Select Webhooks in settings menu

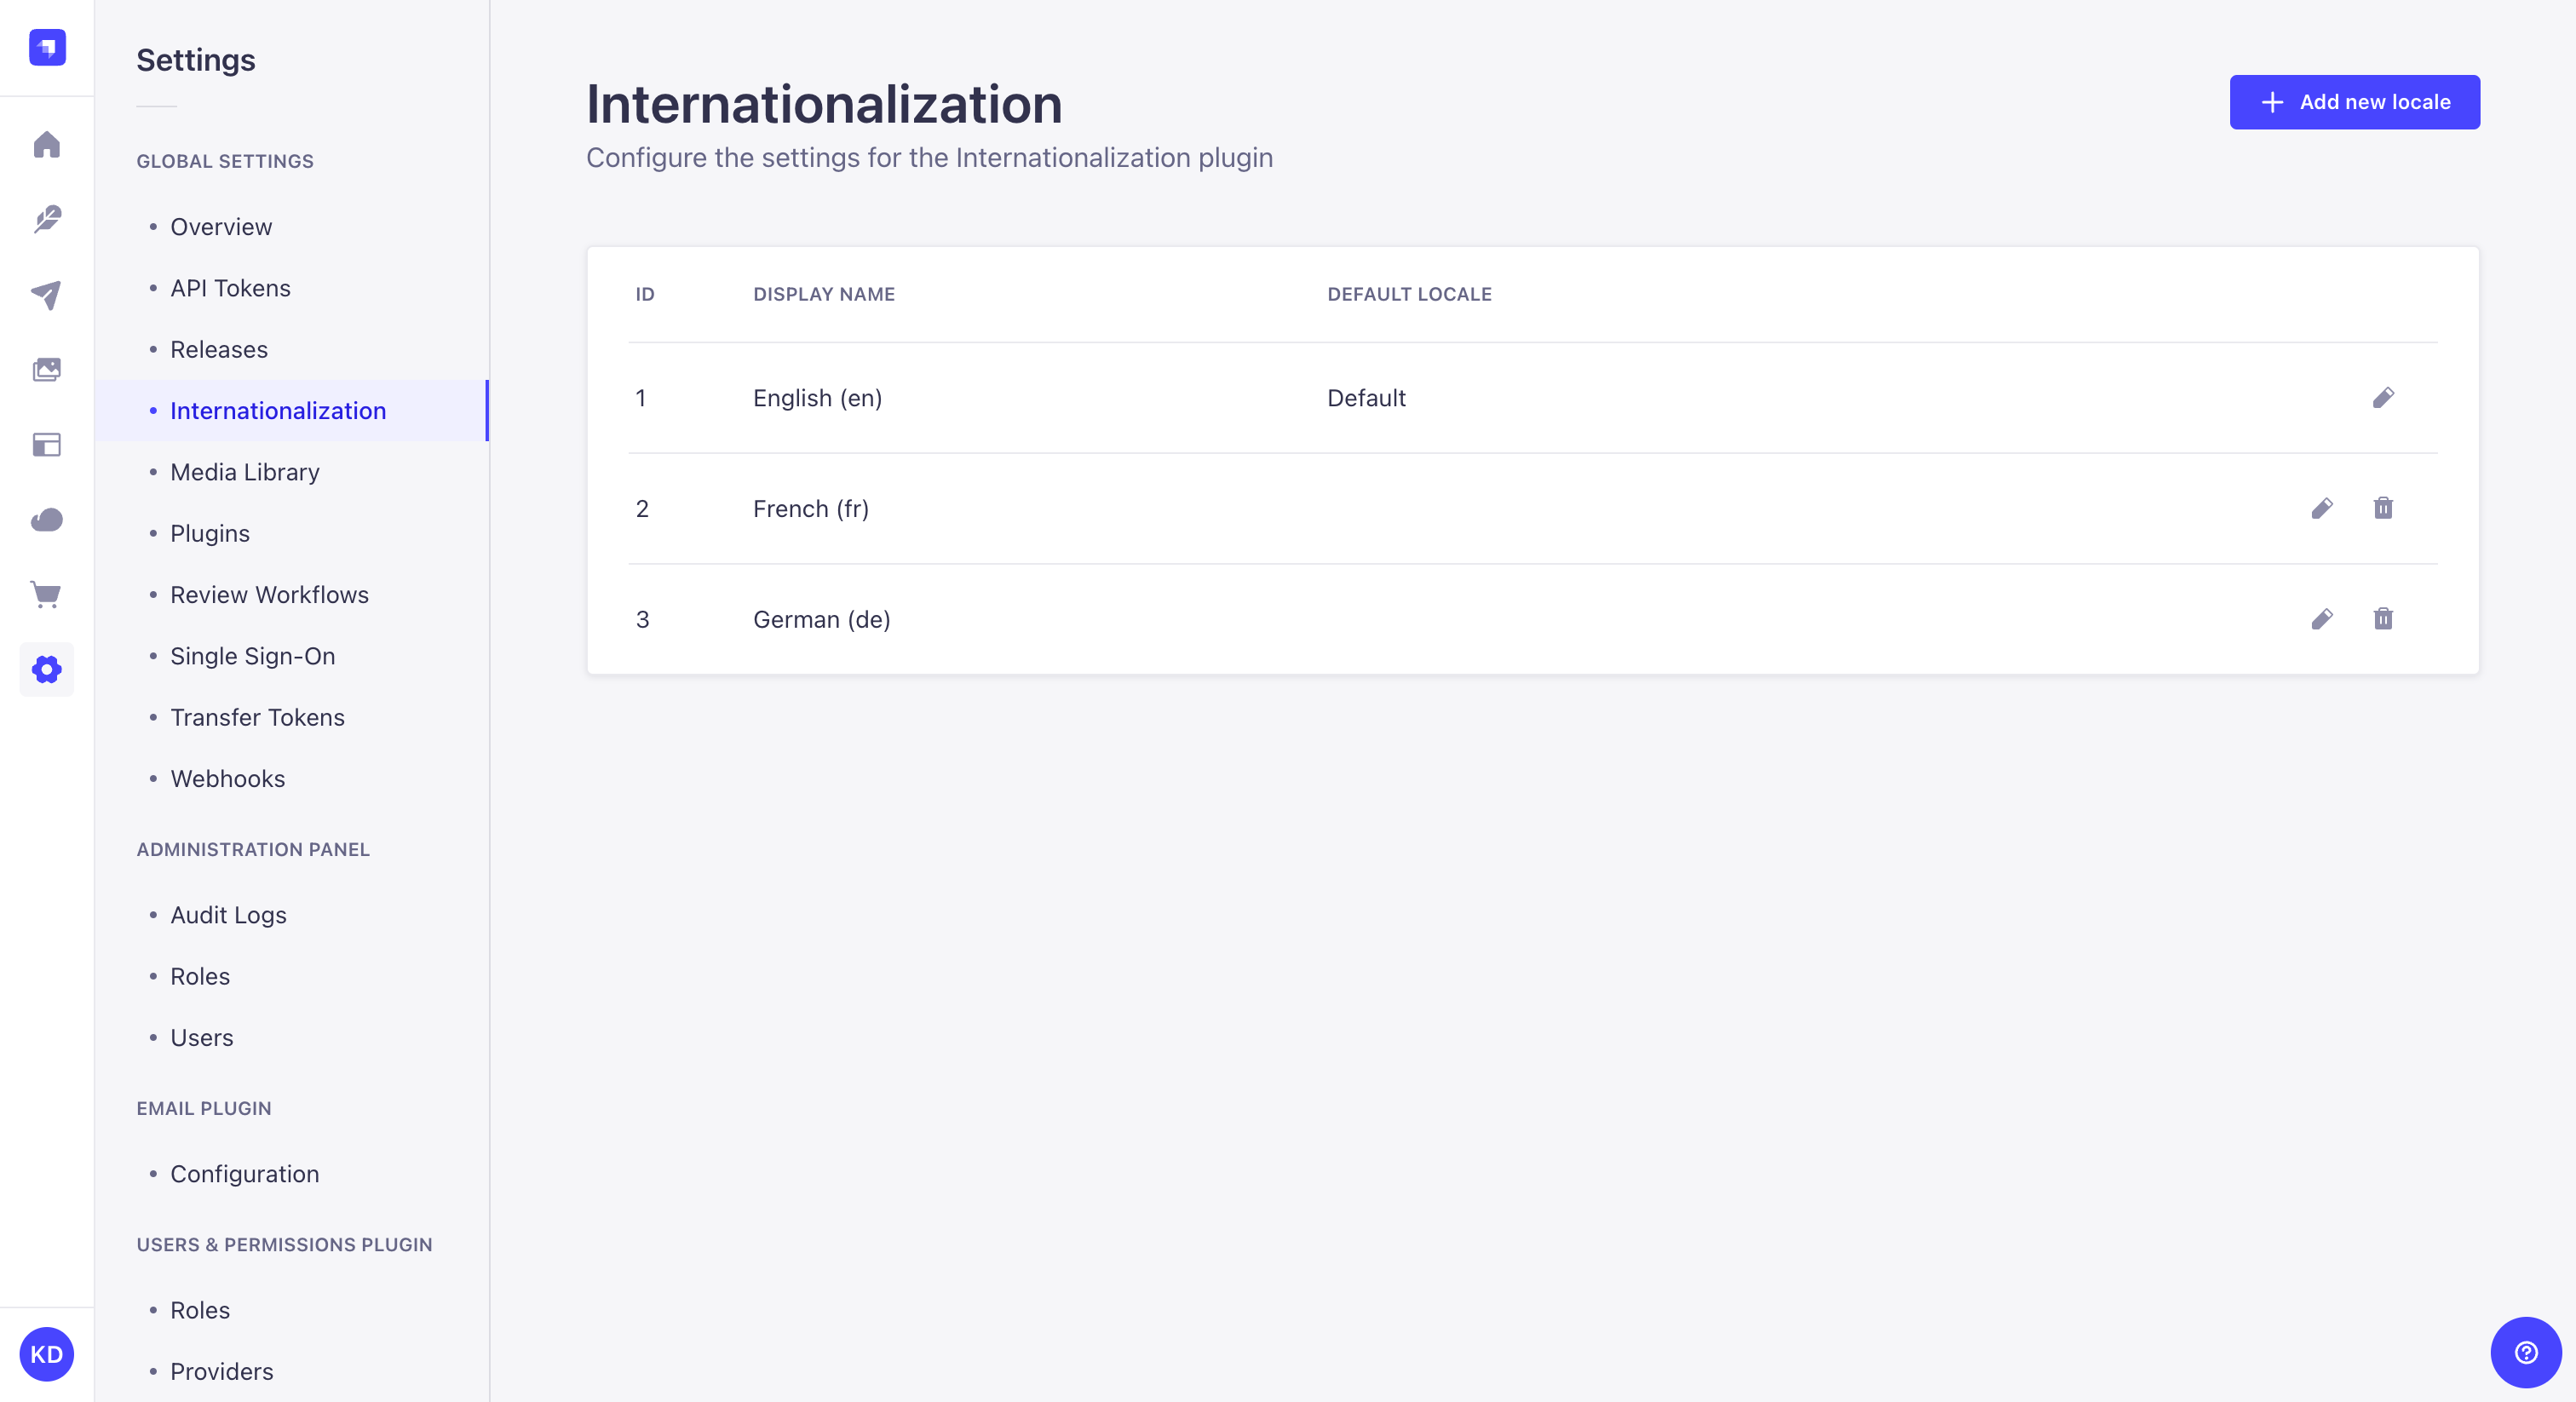(x=227, y=778)
